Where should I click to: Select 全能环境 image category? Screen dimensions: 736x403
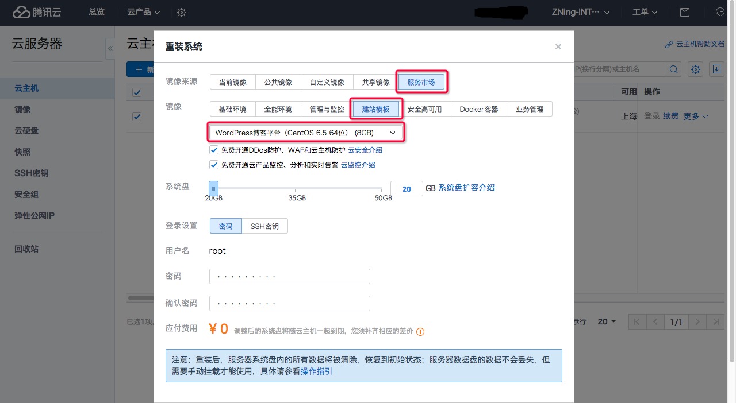point(278,109)
